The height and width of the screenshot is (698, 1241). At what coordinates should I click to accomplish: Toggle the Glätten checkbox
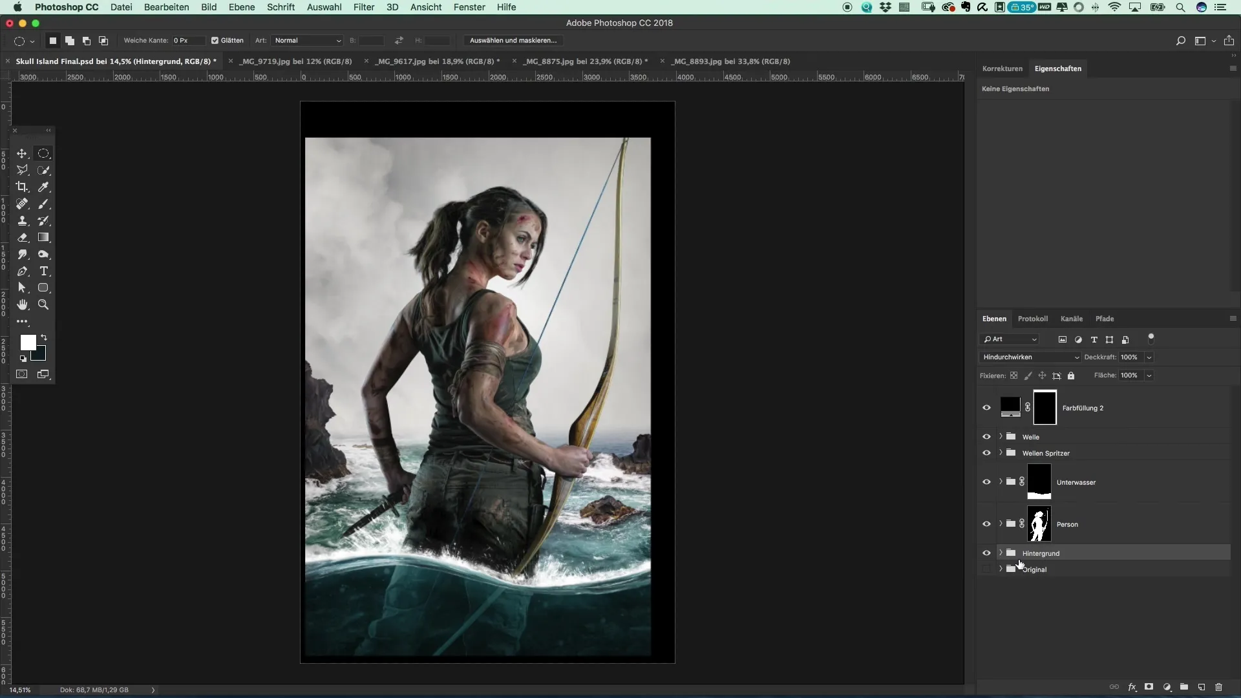click(215, 40)
